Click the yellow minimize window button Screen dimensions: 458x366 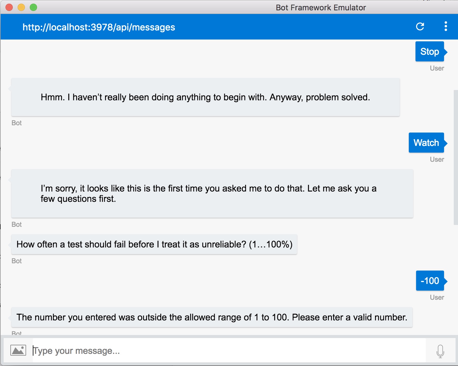click(21, 7)
